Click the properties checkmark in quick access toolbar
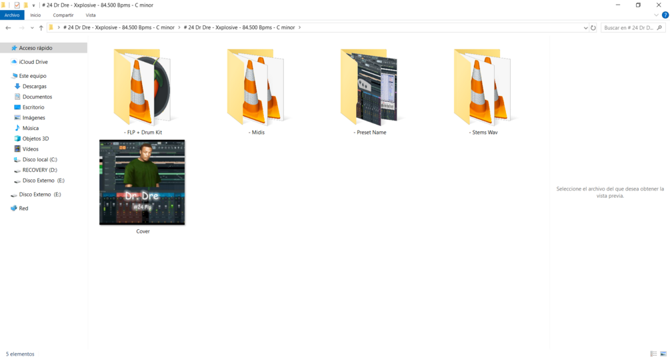 (x=17, y=5)
